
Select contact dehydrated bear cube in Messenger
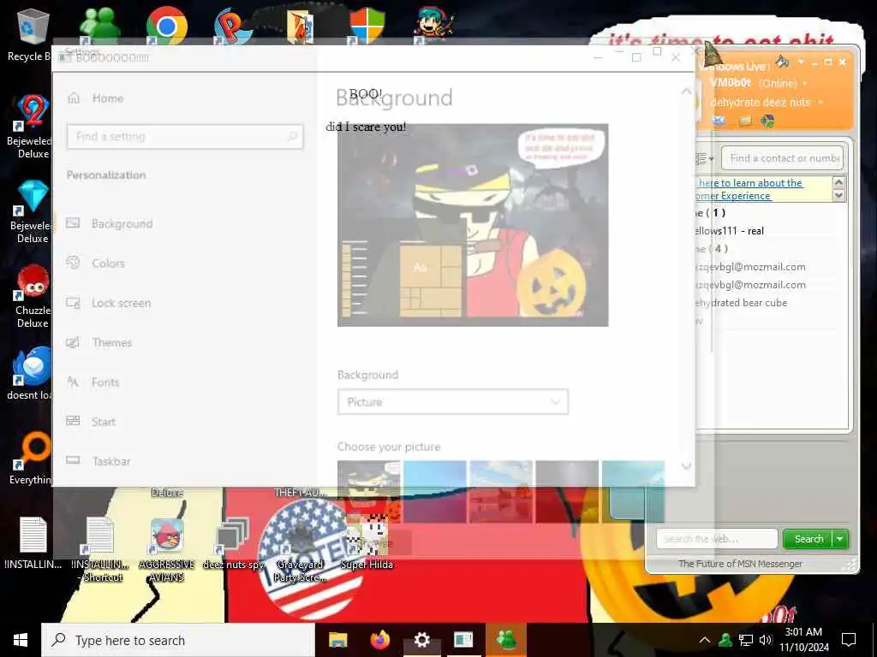pos(742,303)
